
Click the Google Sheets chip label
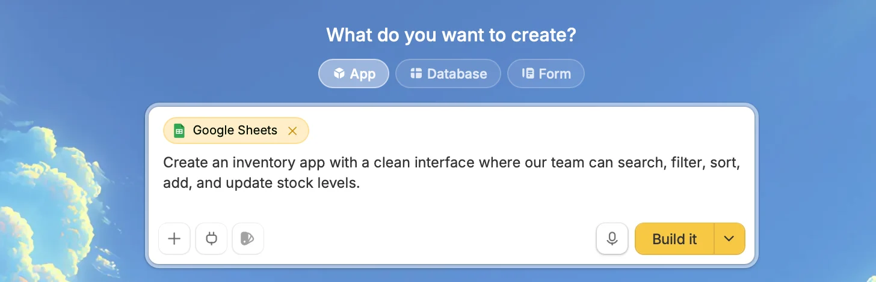[235, 130]
